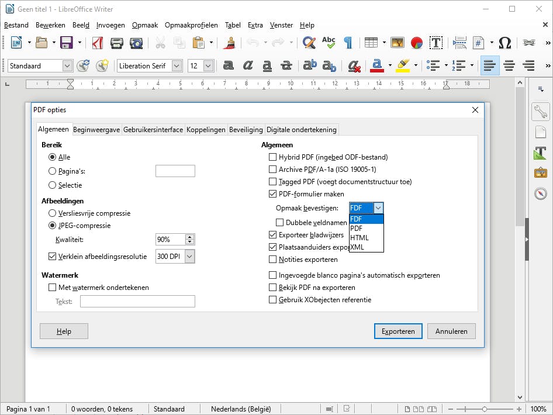Click the Print toolbar icon

click(x=117, y=43)
